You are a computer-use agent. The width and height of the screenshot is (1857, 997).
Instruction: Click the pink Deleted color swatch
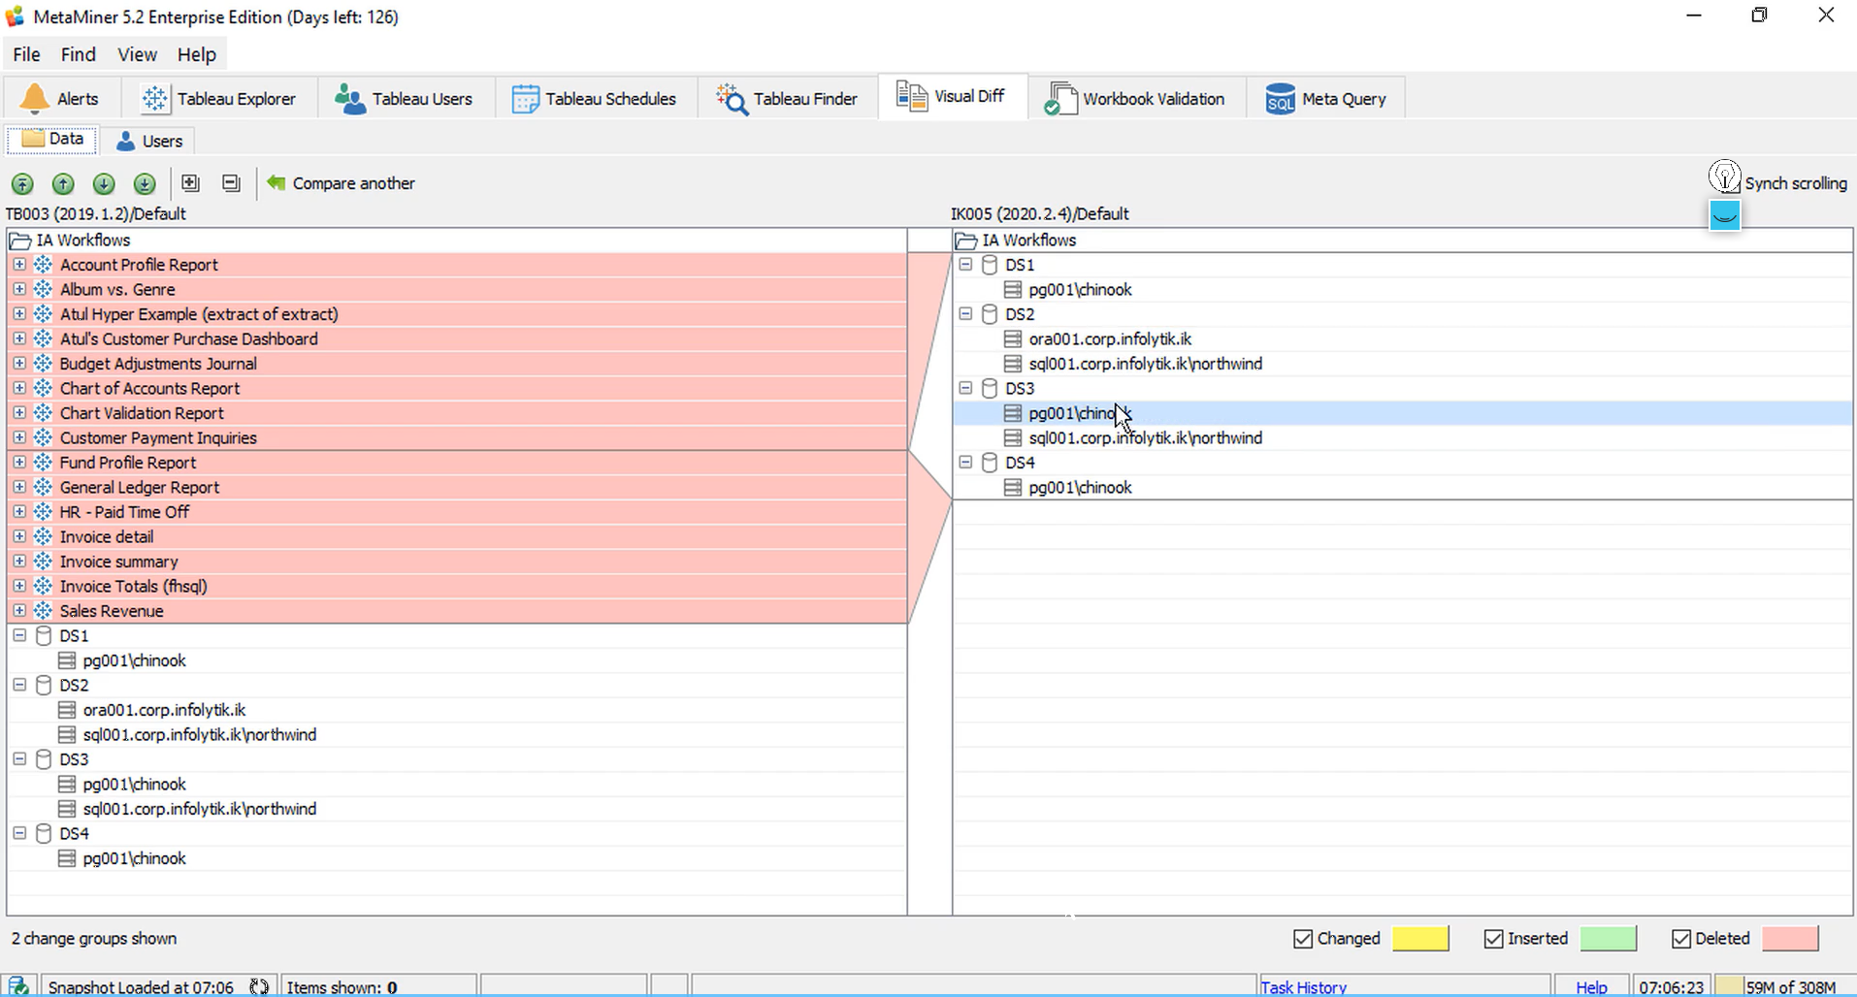pos(1790,938)
